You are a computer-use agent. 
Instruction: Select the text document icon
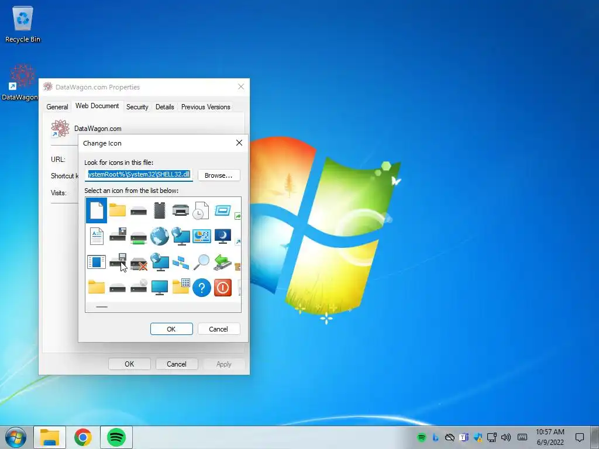(x=97, y=236)
